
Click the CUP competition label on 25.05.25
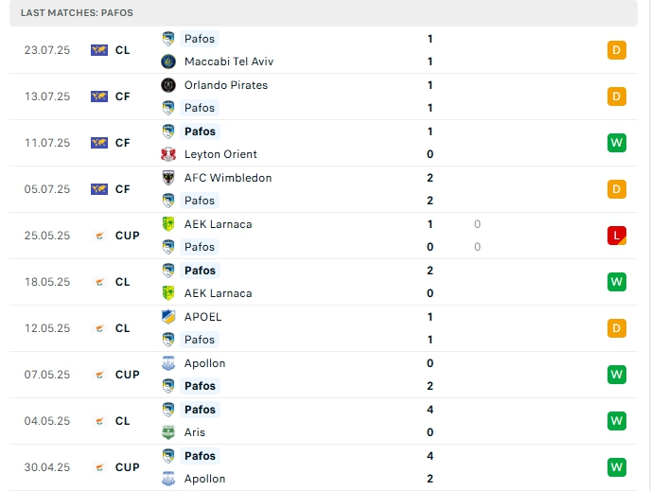128,236
